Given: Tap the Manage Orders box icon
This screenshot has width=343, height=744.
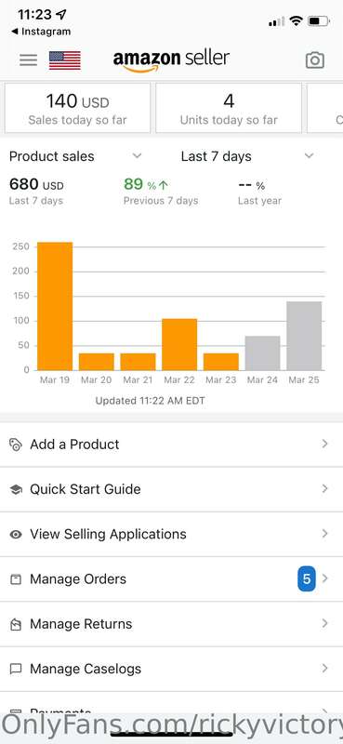Looking at the screenshot, I should [x=16, y=579].
